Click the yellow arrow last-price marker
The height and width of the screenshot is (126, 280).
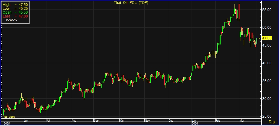[260, 38]
